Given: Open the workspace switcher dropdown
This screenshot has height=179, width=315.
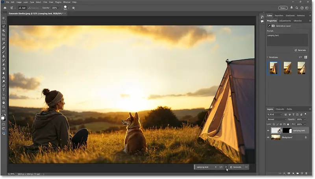Looking at the screenshot, I should pyautogui.click(x=308, y=8).
